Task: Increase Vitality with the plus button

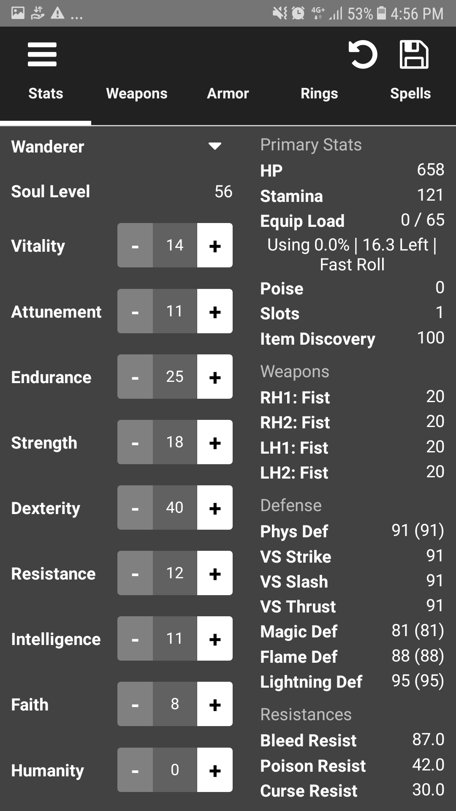Action: click(x=214, y=245)
